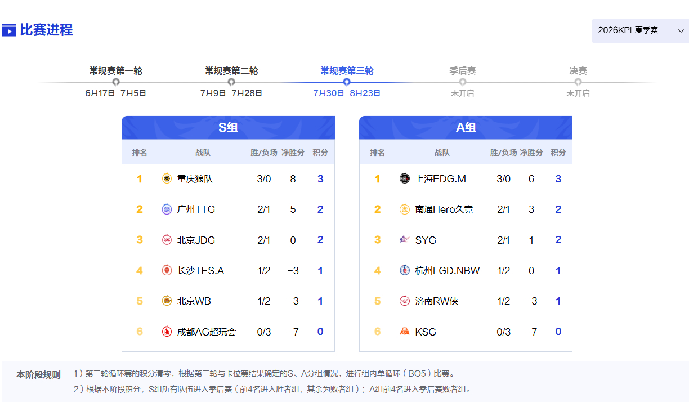Image resolution: width=689 pixels, height=402 pixels.
Task: Switch to 常规赛第一轮 stage tab
Action: tap(116, 71)
